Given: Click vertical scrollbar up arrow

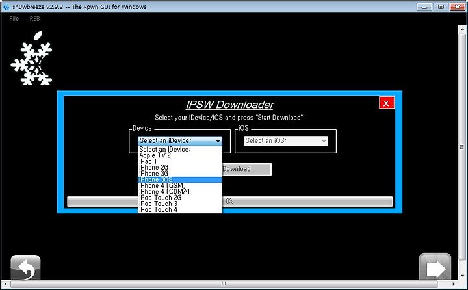Looking at the screenshot, I should pos(462,29).
